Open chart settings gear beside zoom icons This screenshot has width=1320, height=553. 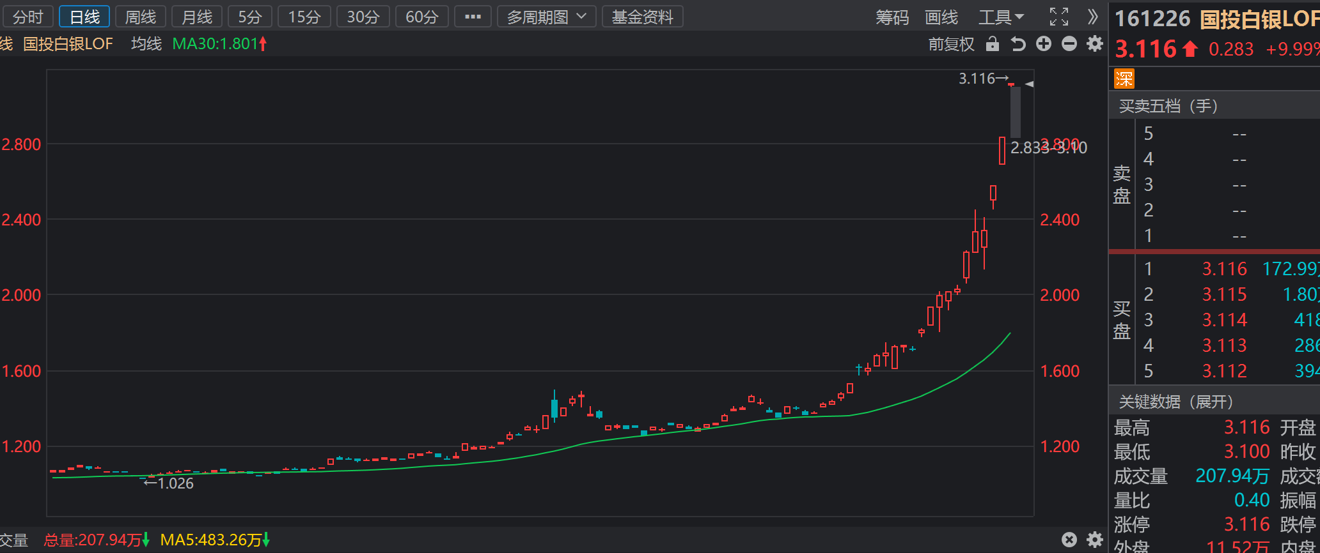pyautogui.click(x=1095, y=44)
